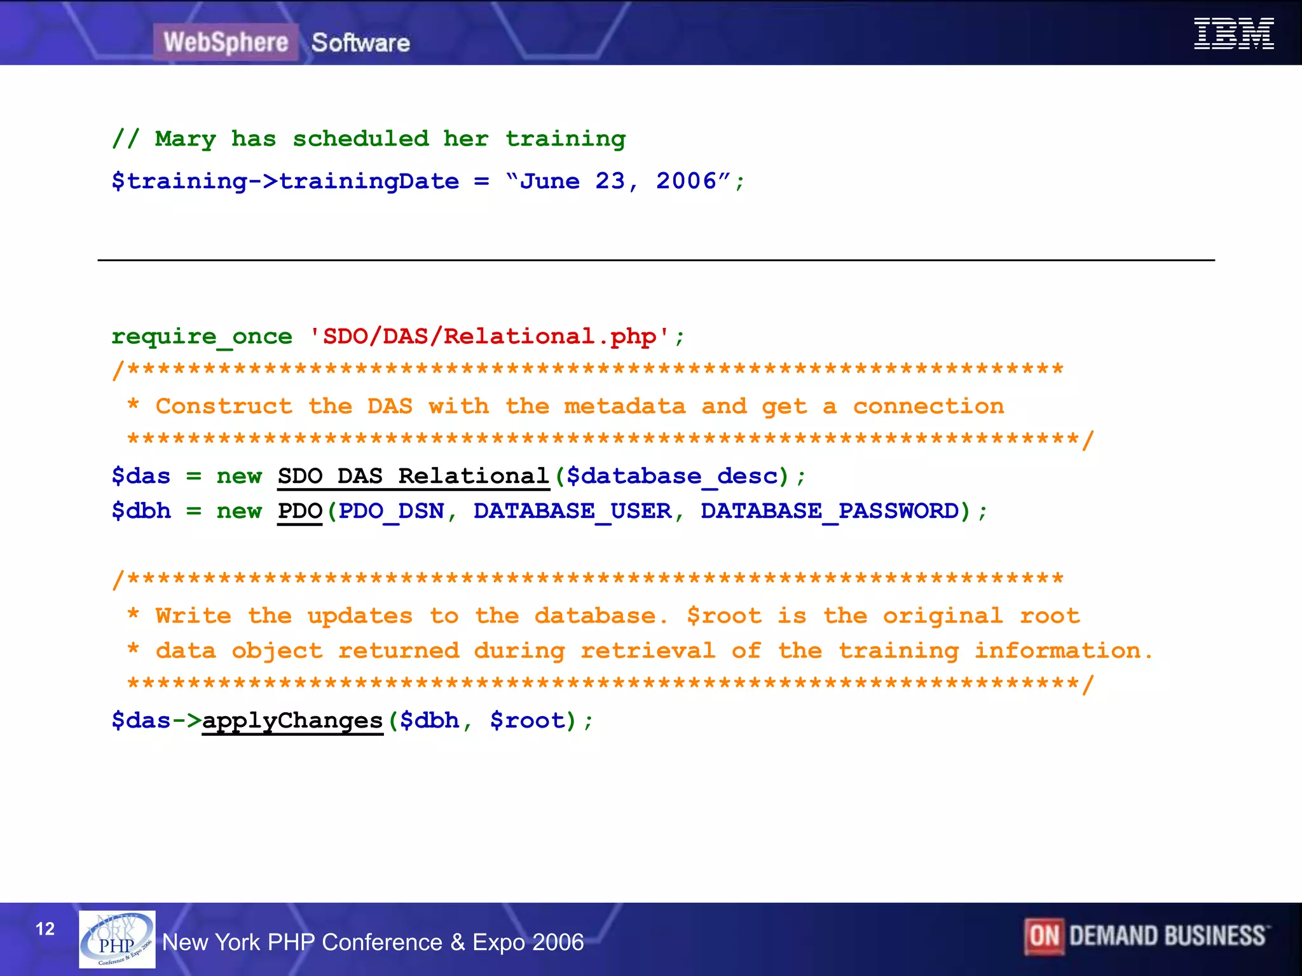The height and width of the screenshot is (976, 1302).
Task: Click the $database_desc argument
Action: pos(672,477)
